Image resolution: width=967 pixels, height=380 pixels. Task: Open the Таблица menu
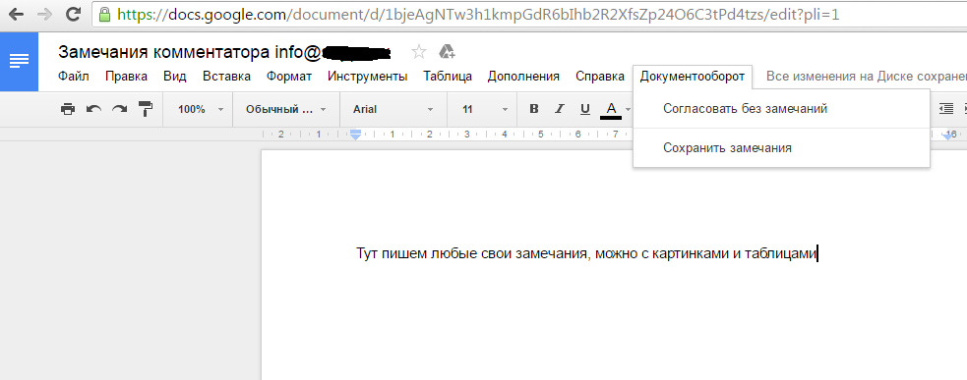pos(448,77)
